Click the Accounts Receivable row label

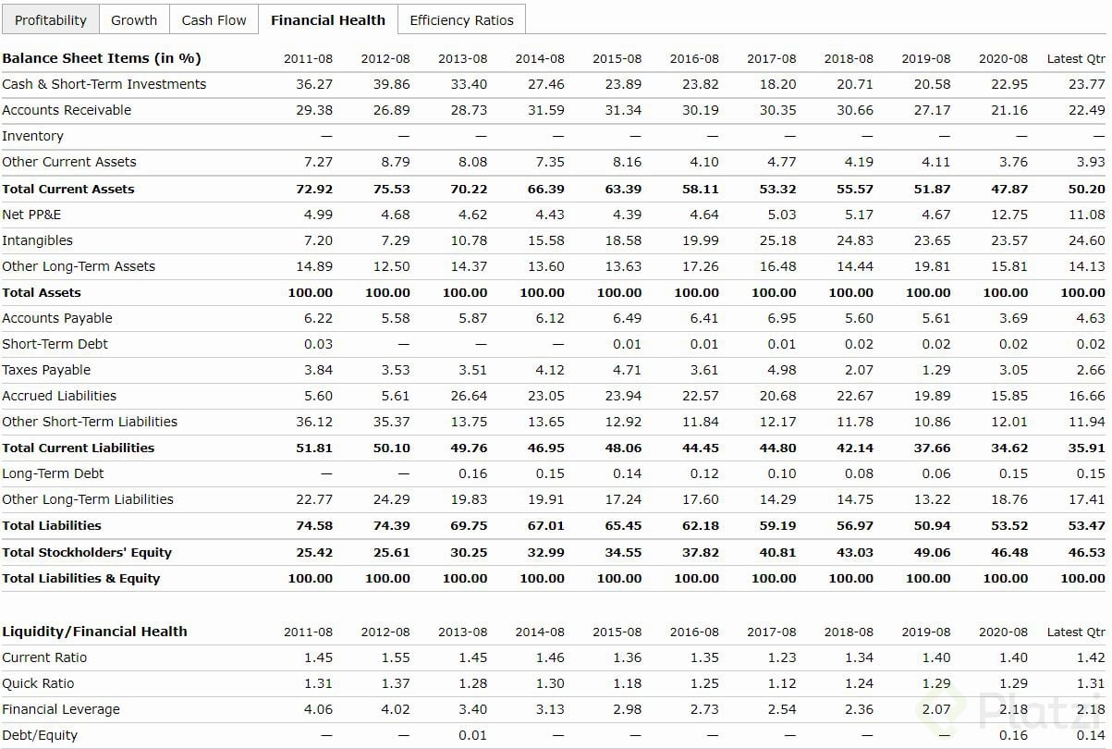(67, 110)
